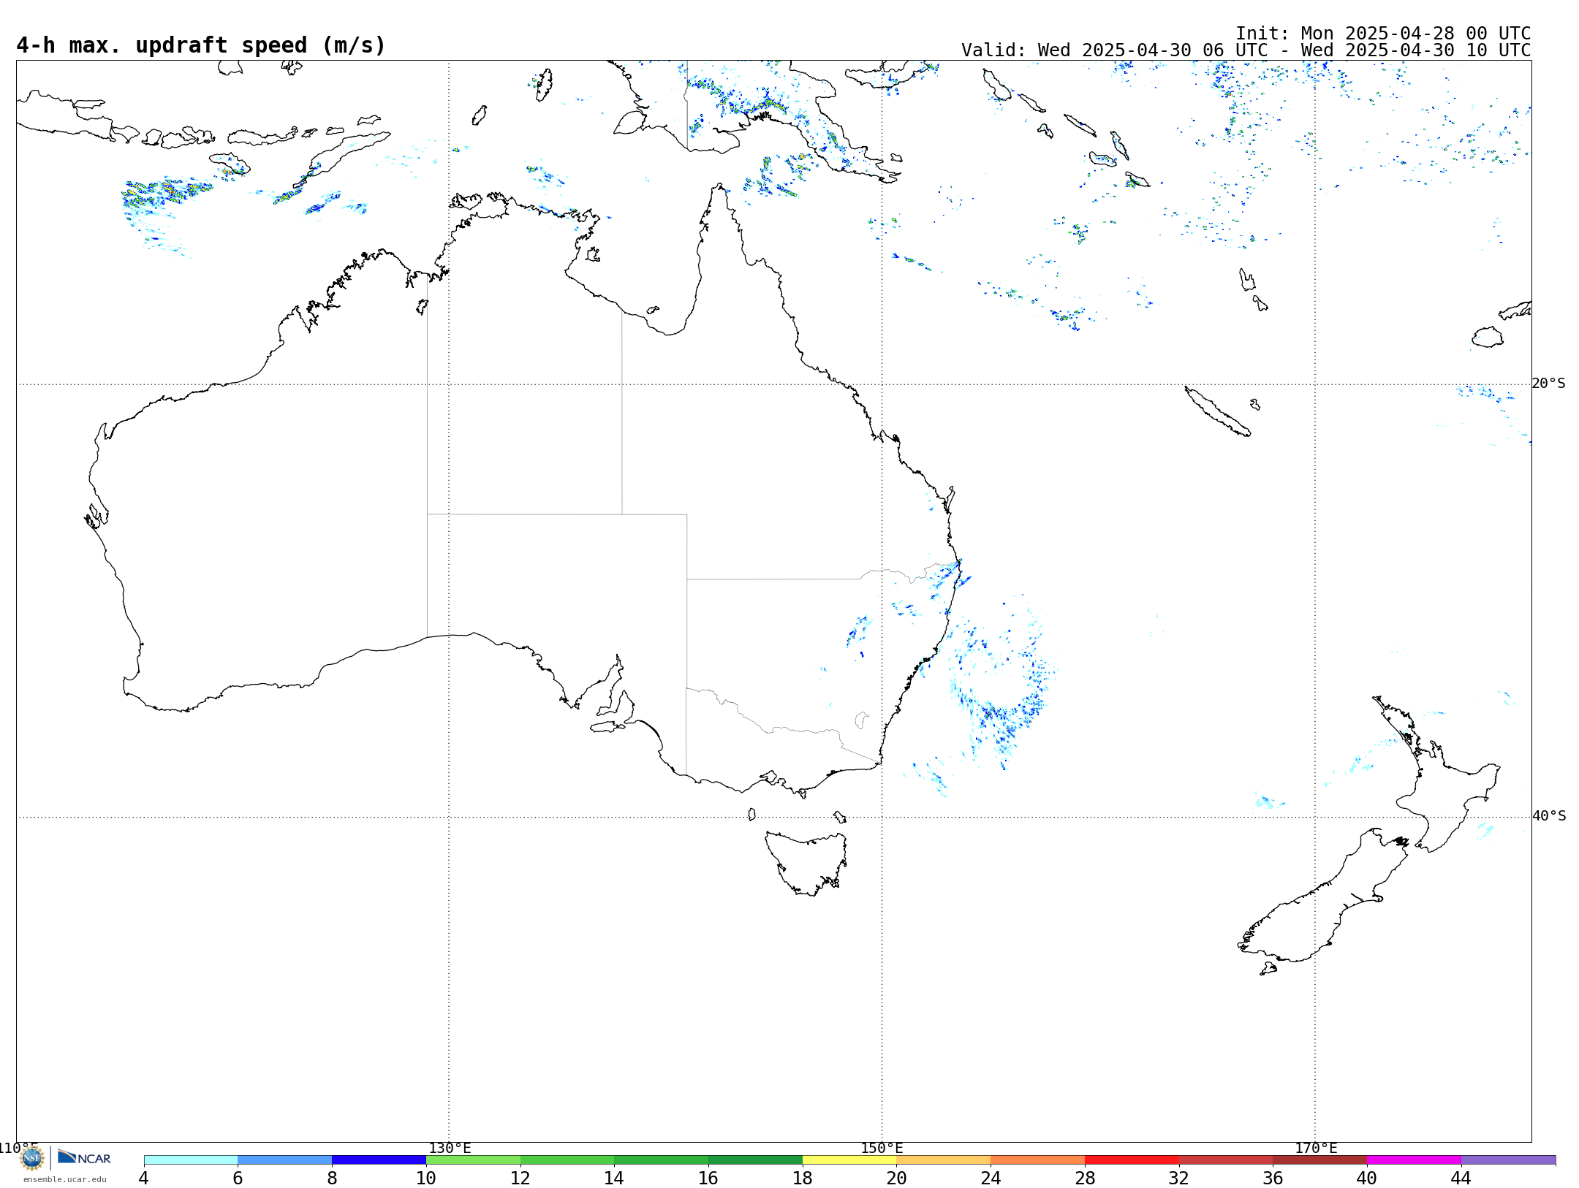
Task: Select the light blue 6–8 colorbar swatch
Action: (x=285, y=1160)
